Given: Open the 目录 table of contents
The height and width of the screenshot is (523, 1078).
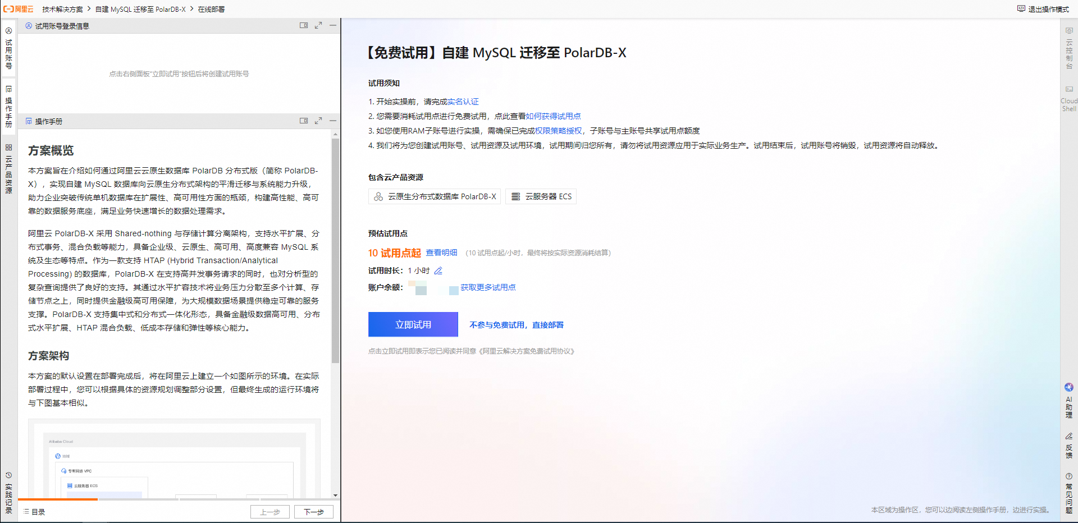Looking at the screenshot, I should 34,512.
